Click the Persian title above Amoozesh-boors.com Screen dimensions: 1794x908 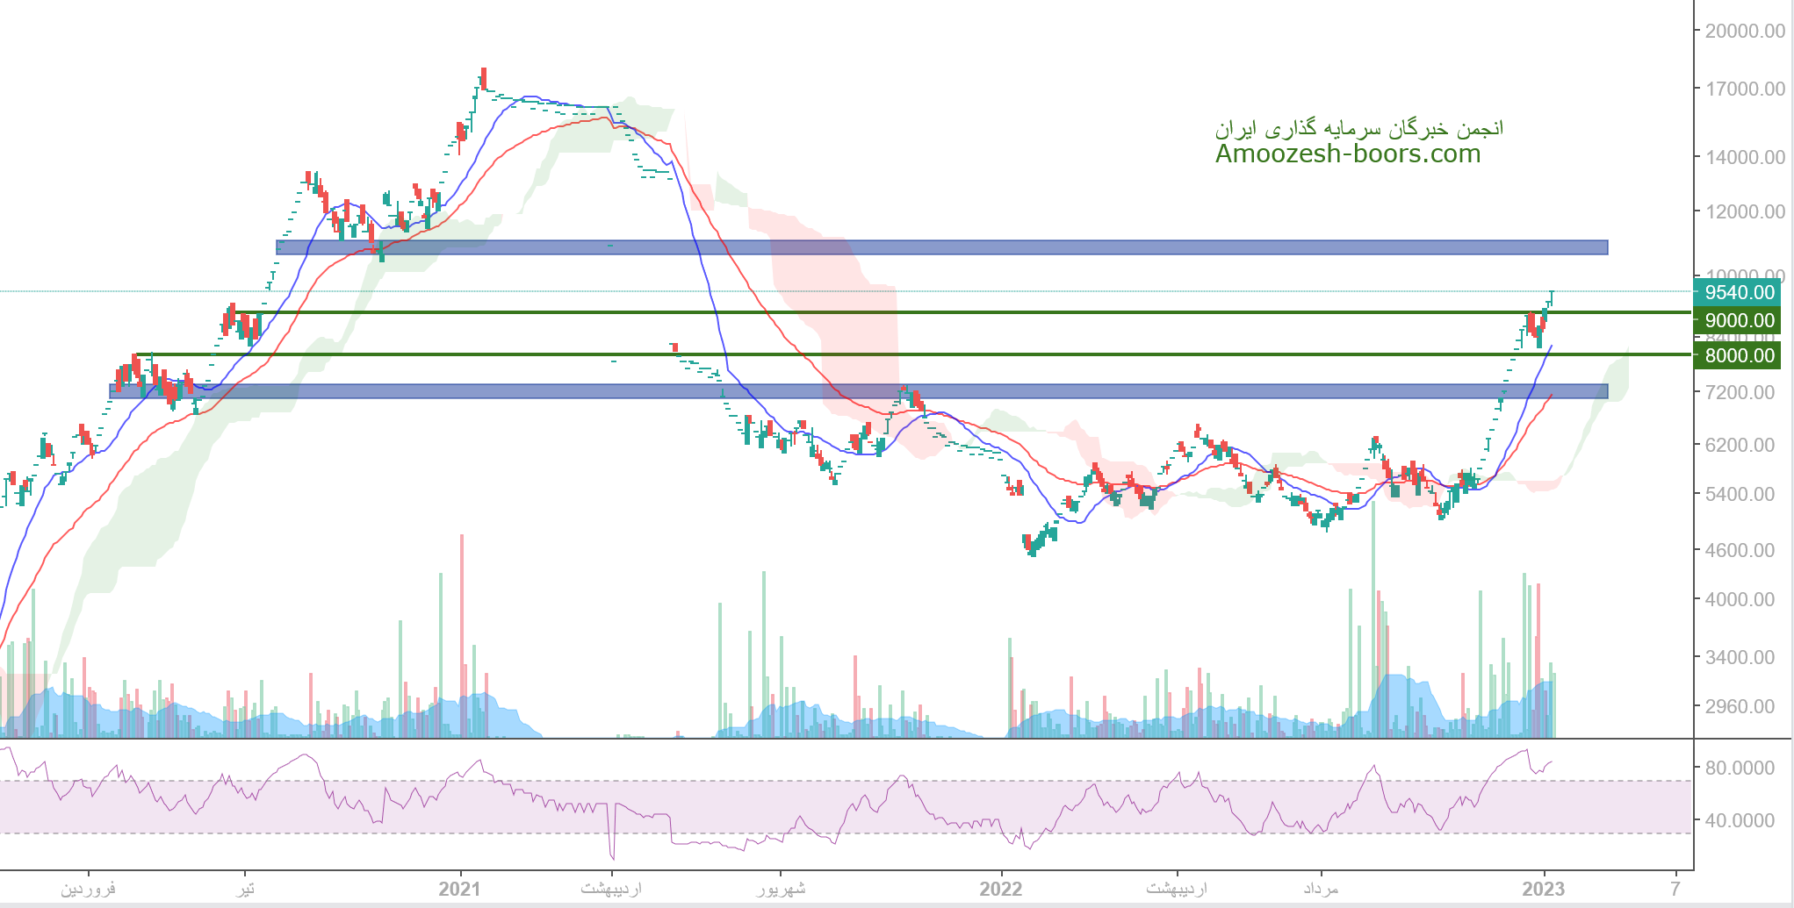pyautogui.click(x=1358, y=129)
